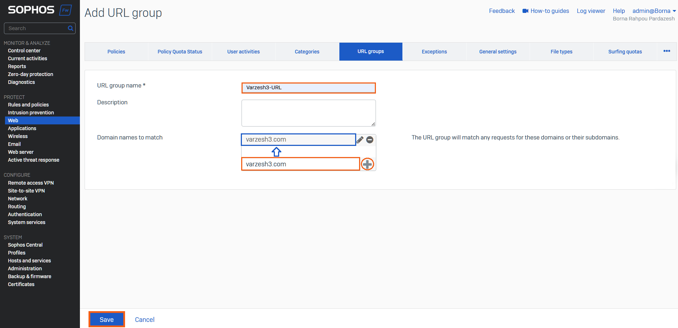
Task: Go to Reports in sidebar
Action: (17, 66)
